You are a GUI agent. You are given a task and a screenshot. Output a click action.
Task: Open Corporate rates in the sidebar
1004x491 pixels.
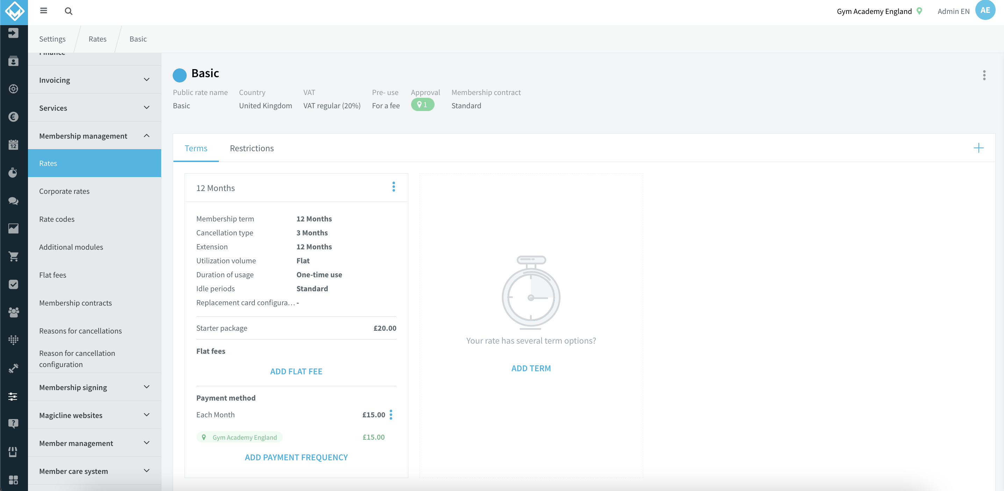pyautogui.click(x=64, y=191)
